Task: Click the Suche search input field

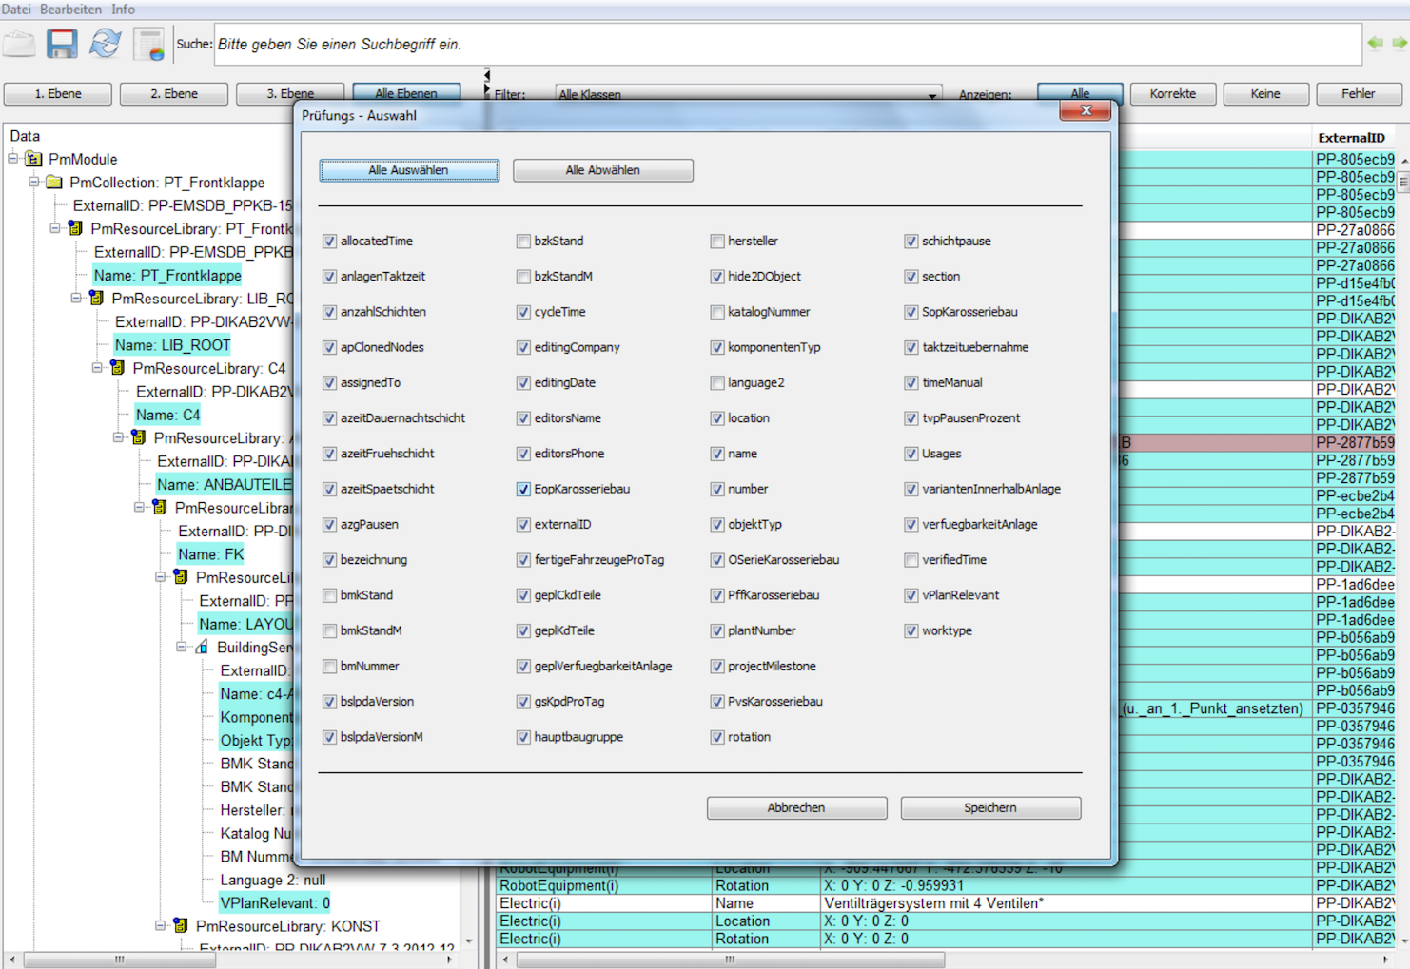Action: pos(788,45)
